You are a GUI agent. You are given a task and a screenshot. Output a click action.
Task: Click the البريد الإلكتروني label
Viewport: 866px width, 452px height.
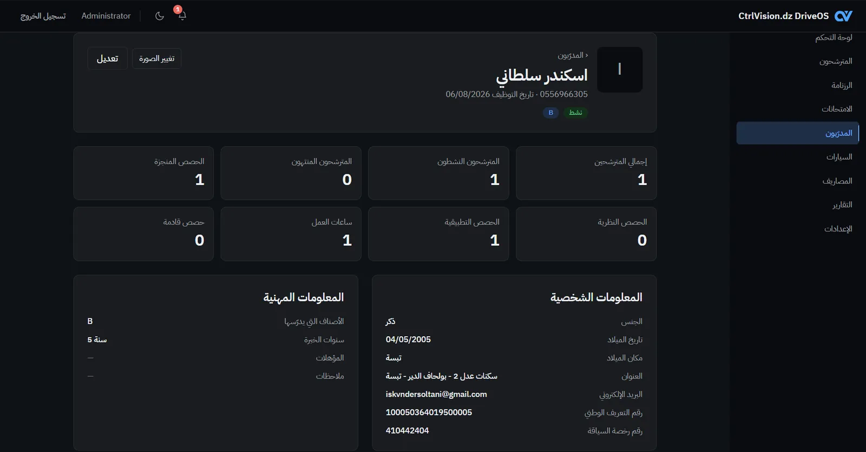[621, 394]
